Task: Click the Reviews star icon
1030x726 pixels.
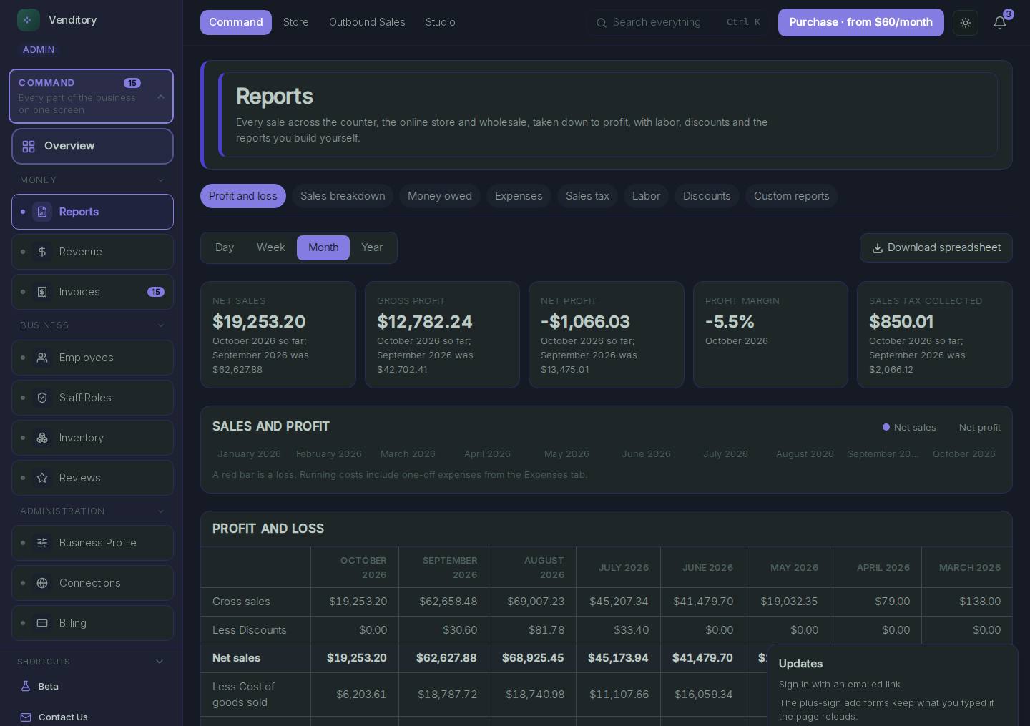Action: tap(42, 478)
